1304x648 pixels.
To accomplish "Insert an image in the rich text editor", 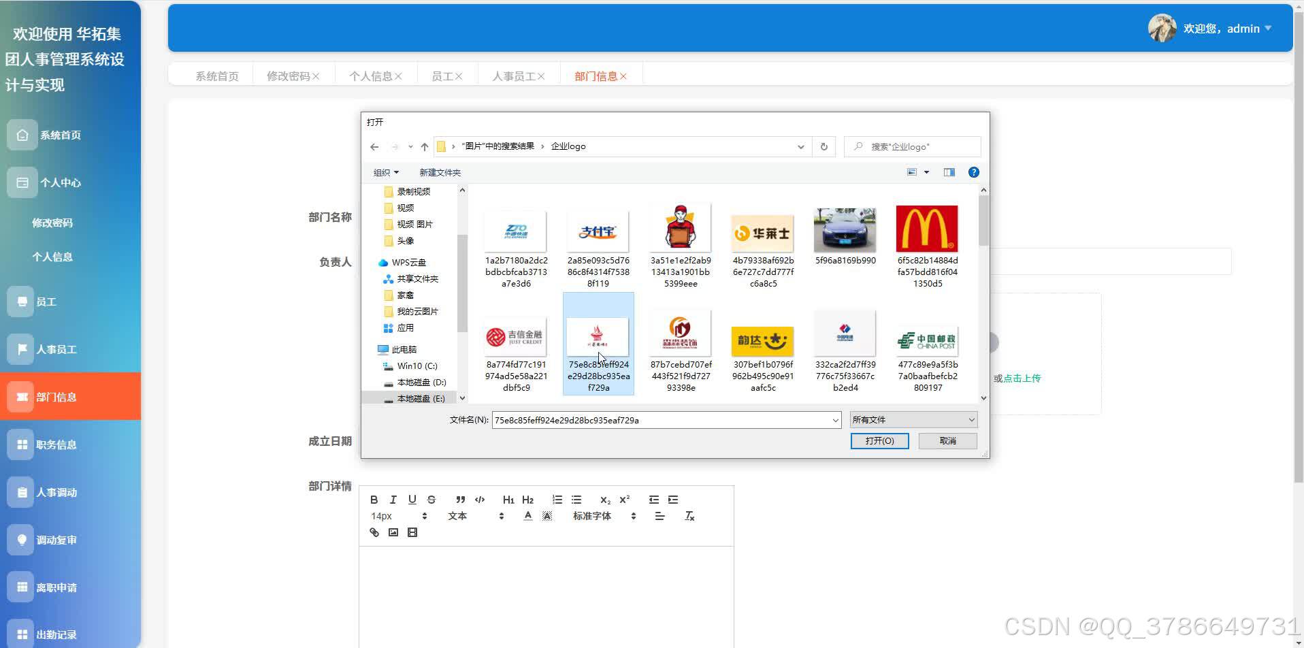I will coord(393,532).
